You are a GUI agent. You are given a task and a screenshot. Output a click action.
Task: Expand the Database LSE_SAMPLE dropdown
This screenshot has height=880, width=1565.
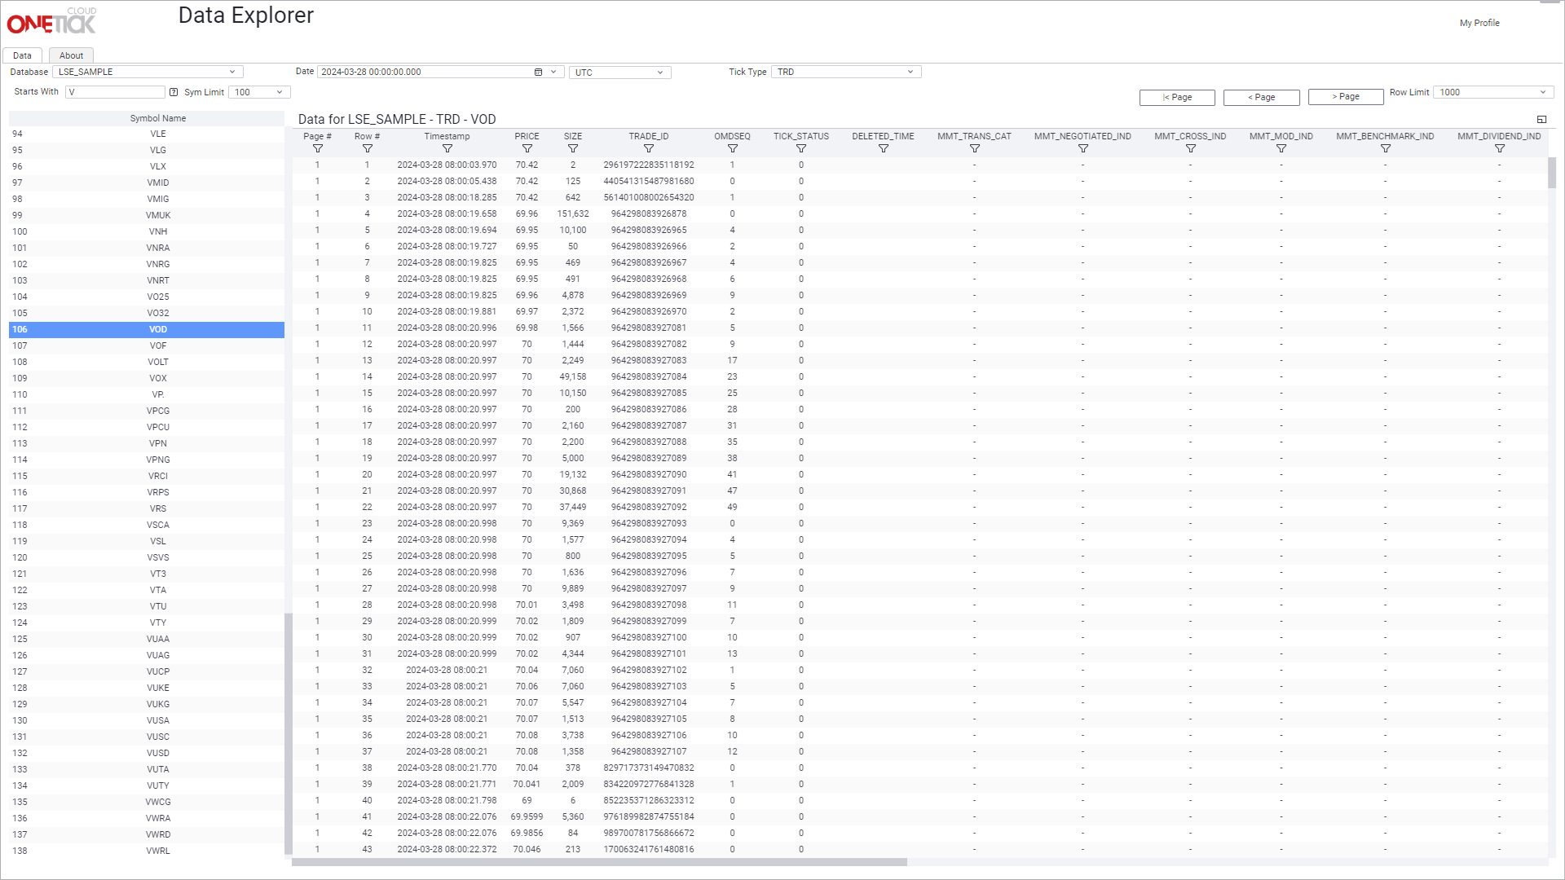232,73
